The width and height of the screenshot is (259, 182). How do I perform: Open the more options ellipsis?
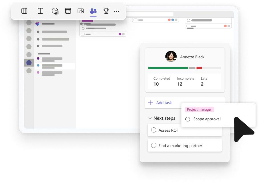pos(117,12)
